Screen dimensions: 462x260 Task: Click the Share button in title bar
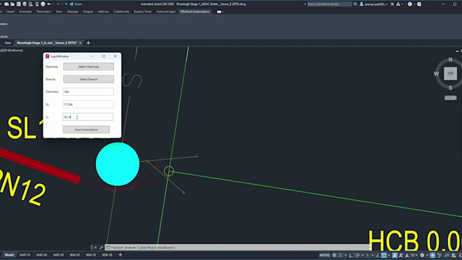click(75, 4)
